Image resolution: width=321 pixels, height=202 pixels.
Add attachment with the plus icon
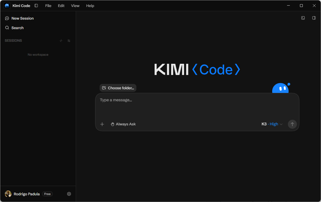pos(102,124)
